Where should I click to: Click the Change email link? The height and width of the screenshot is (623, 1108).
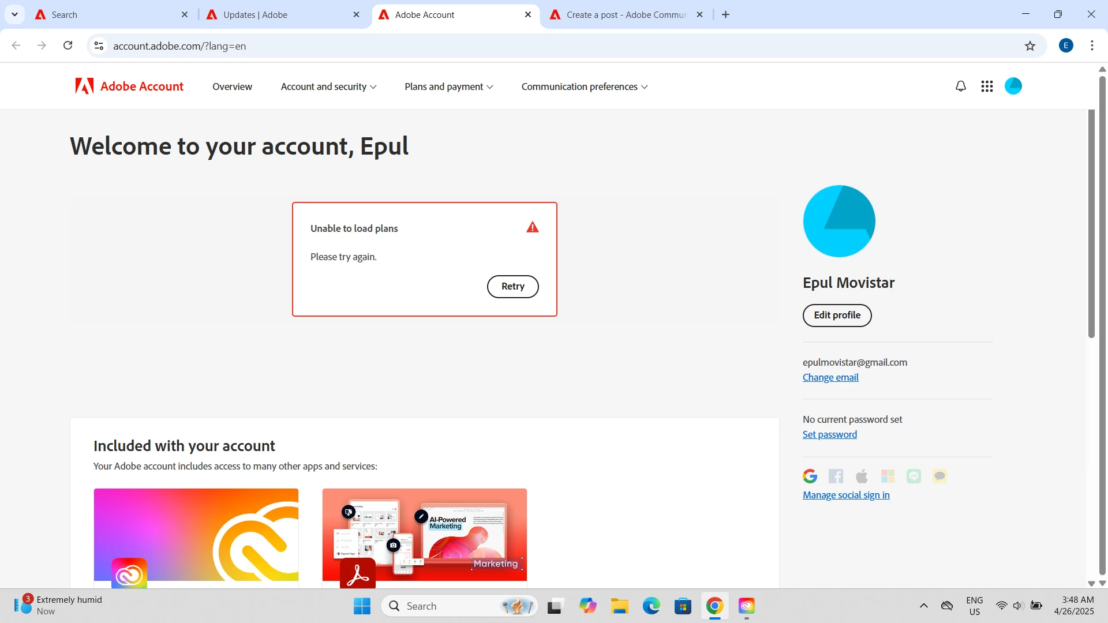(830, 377)
